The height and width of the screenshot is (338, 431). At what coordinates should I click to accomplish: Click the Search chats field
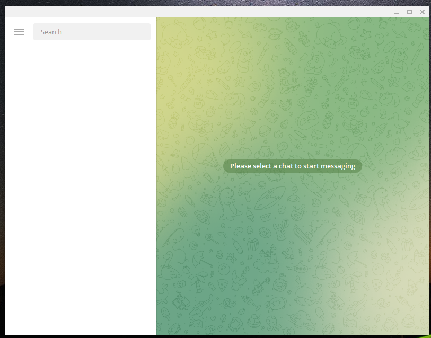tap(92, 32)
